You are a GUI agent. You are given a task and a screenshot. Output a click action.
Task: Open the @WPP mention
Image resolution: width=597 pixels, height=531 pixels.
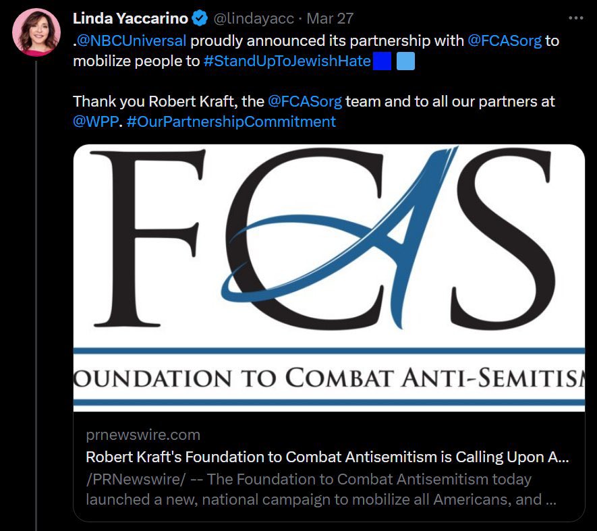pyautogui.click(x=96, y=122)
